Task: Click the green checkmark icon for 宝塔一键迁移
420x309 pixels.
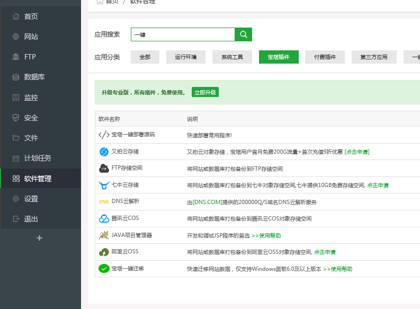Action: pos(104,269)
